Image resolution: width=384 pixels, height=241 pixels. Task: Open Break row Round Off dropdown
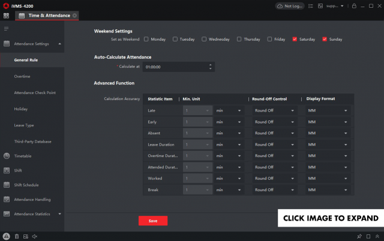click(x=275, y=190)
